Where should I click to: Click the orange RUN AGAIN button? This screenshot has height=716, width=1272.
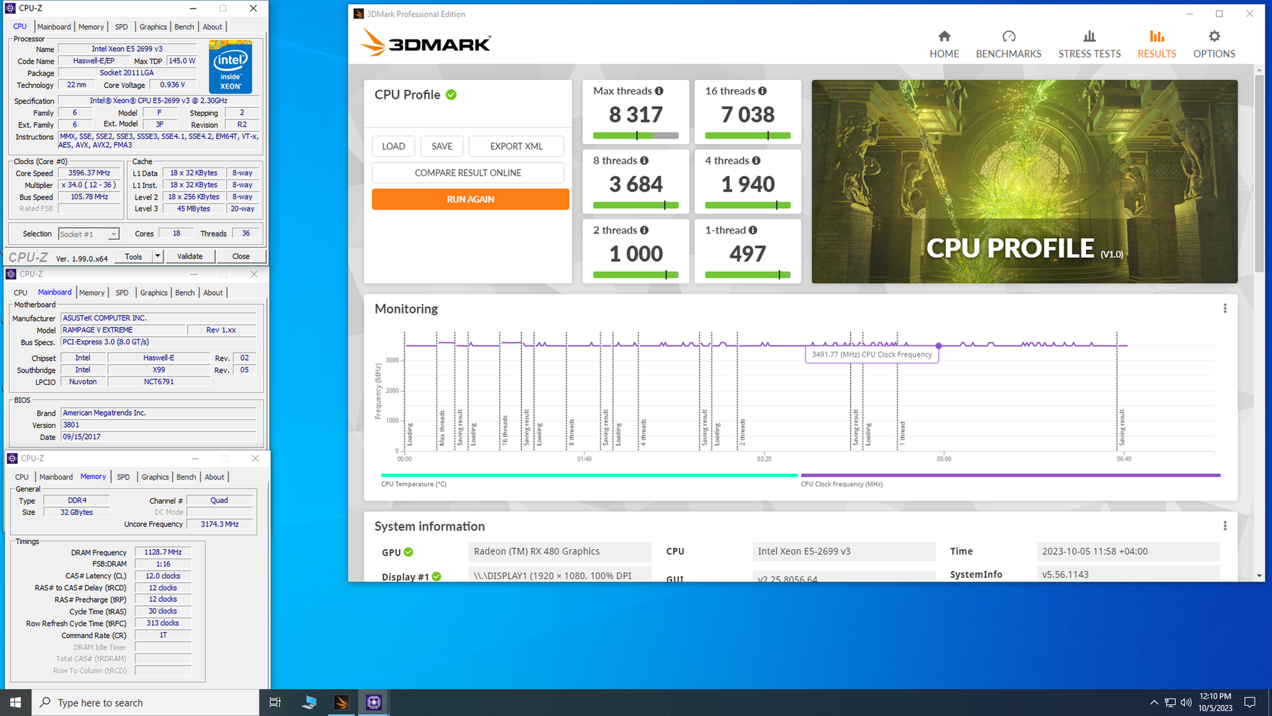(470, 199)
